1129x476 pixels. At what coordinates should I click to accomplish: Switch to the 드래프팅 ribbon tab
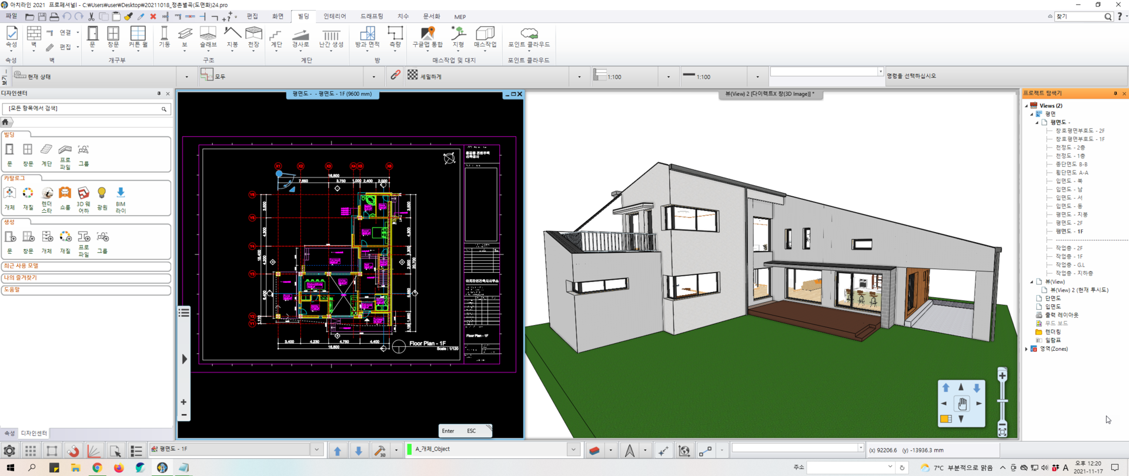372,16
